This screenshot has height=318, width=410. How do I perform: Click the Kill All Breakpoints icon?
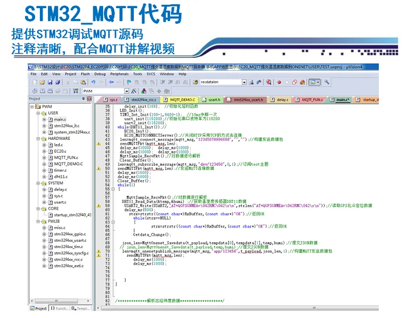click(x=303, y=82)
